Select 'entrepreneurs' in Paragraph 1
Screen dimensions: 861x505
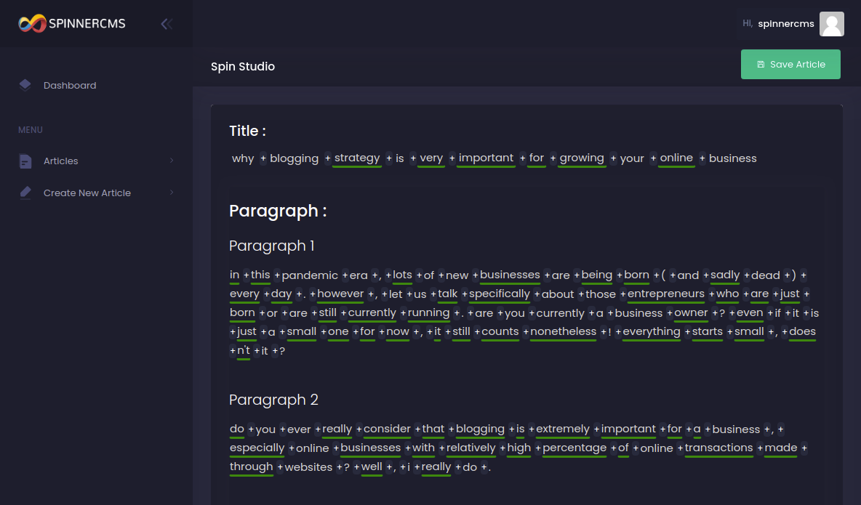click(x=666, y=294)
